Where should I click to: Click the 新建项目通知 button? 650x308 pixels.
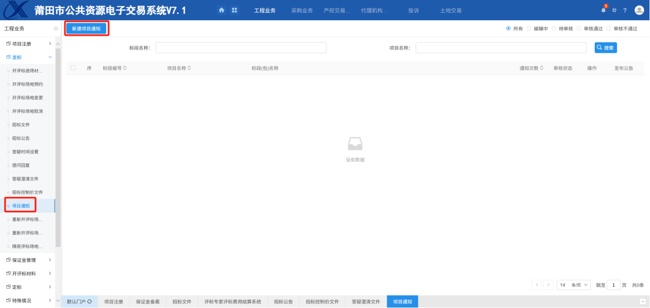point(86,29)
